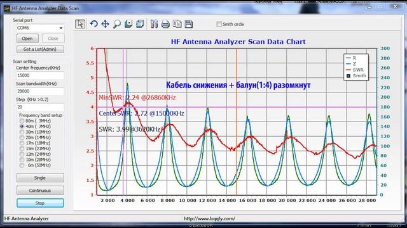Click the undo rotate arrow icon

pyautogui.click(x=93, y=24)
